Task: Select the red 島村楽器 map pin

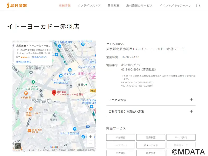Action: pyautogui.click(x=54, y=93)
